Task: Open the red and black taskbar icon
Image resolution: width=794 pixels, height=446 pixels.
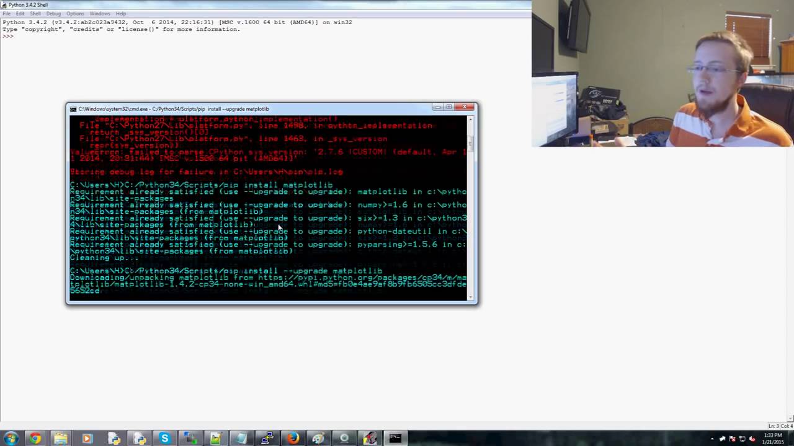Action: 370,439
